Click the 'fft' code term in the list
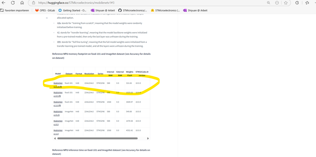 pos(59,42)
